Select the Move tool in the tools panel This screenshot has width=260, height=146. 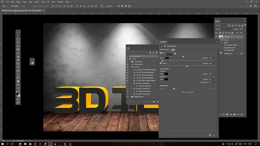point(18,35)
